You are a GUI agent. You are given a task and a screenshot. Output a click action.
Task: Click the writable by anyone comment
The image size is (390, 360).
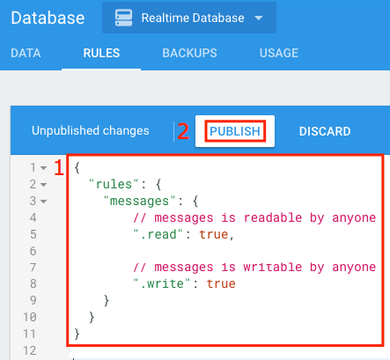point(254,268)
